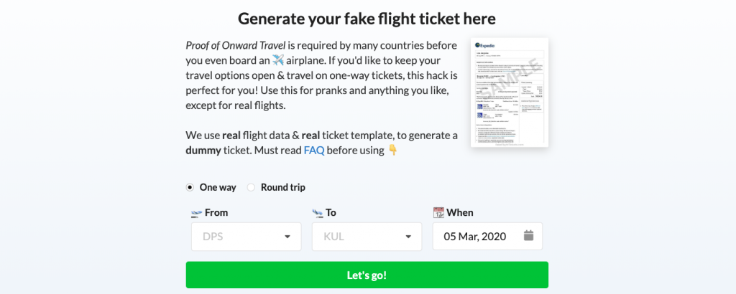Viewport: 736px width, 294px height.
Task: Open the sample Expedia ticket thumbnail
Action: [x=510, y=93]
